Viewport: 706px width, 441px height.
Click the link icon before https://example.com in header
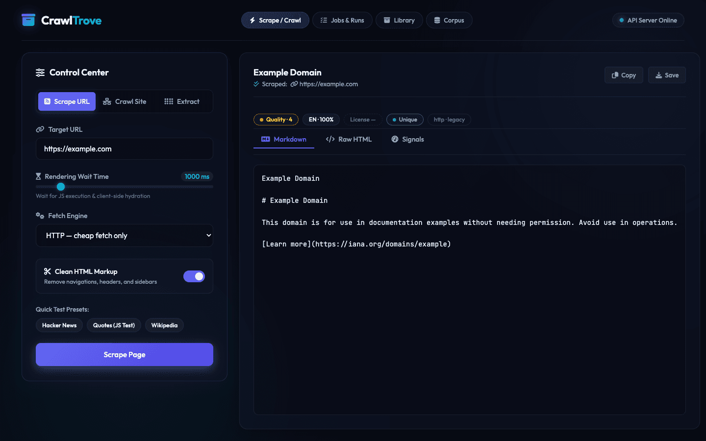pos(294,84)
